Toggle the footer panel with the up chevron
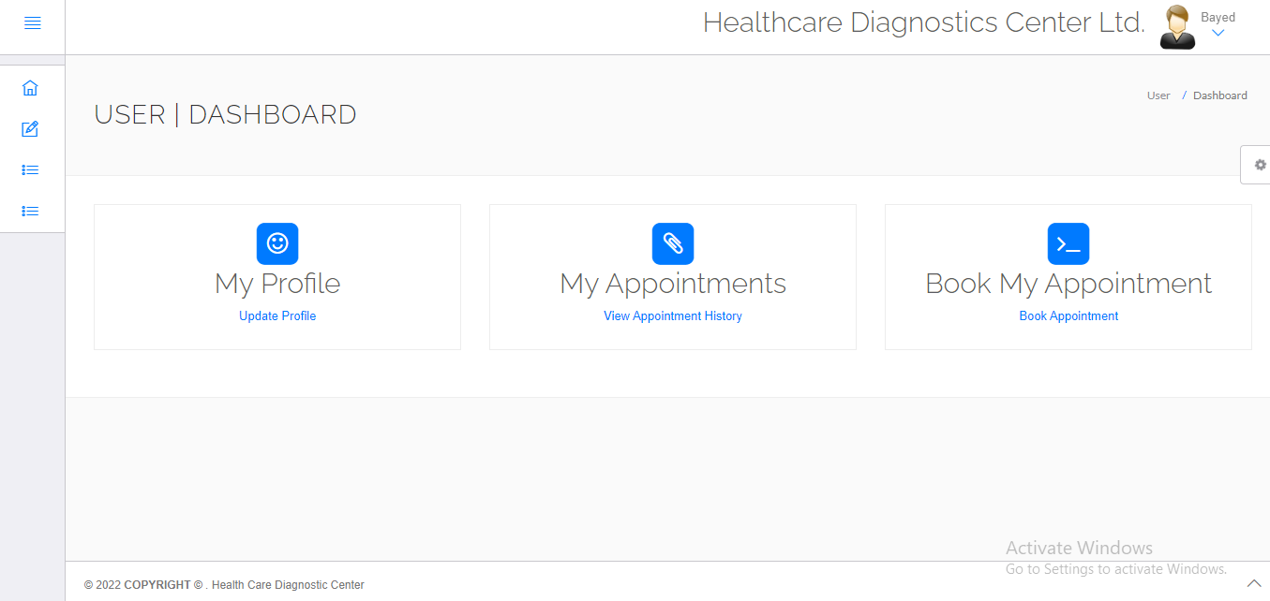1270x601 pixels. pos(1255,582)
